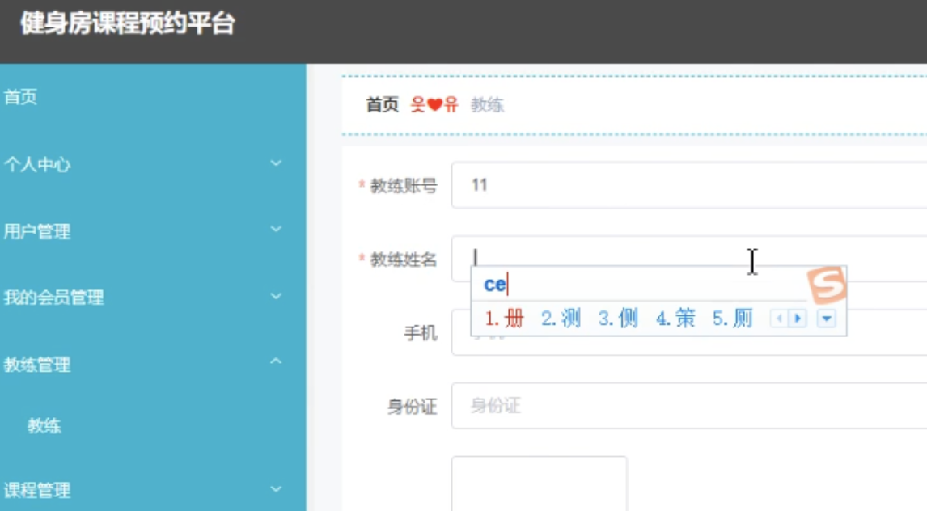Screen dimensions: 927x511
Task: Expand the 课程管理 sidebar menu chevron
Action: [276, 488]
